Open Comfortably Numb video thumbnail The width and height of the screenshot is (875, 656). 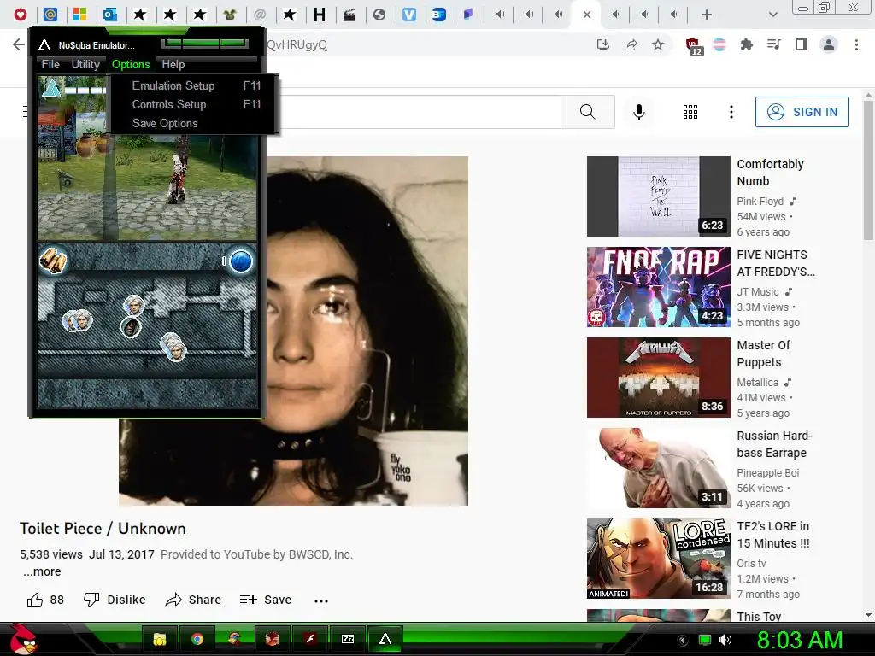coord(659,196)
